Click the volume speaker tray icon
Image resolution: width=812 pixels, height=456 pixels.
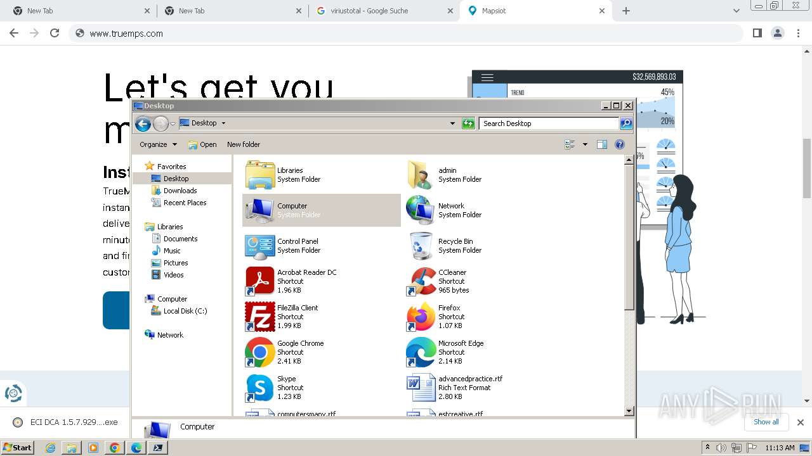point(721,448)
